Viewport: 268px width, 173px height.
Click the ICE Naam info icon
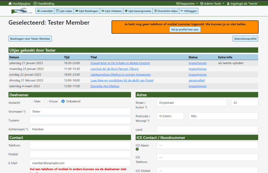[137, 149]
